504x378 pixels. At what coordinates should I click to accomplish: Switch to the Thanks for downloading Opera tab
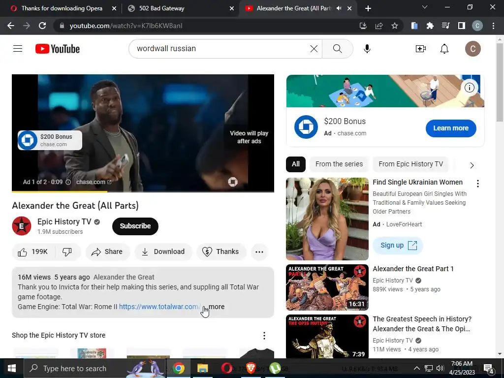point(62,8)
